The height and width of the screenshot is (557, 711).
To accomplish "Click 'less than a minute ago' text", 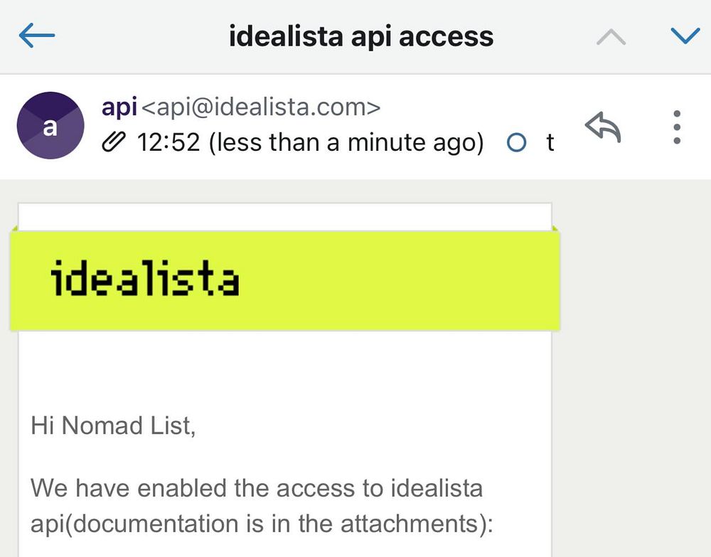I will tap(346, 143).
